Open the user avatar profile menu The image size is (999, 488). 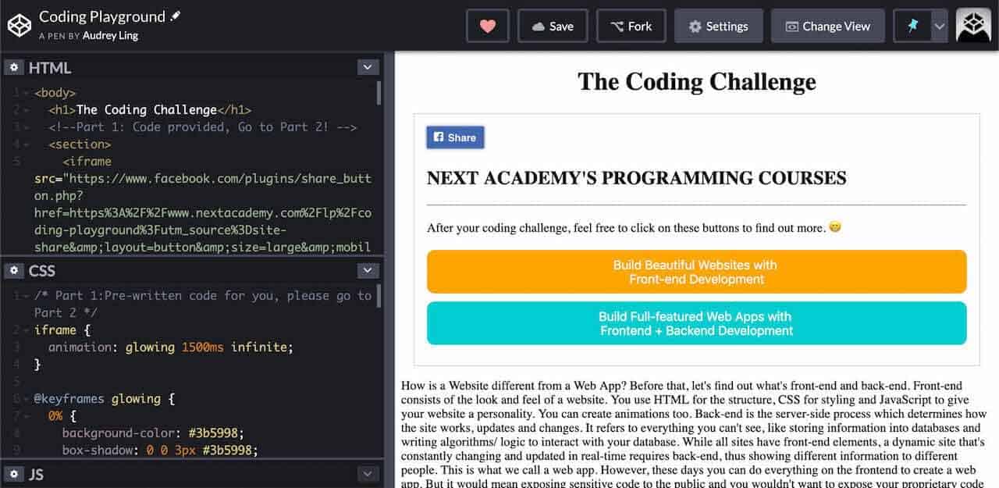pos(972,26)
